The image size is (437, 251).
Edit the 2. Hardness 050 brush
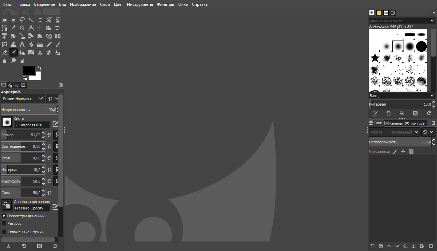[55, 124]
